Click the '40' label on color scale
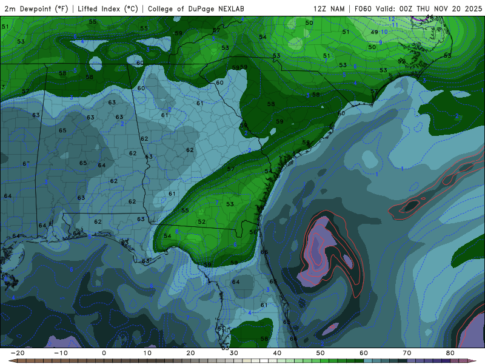Screen dimensions: 485x364 [277, 353]
